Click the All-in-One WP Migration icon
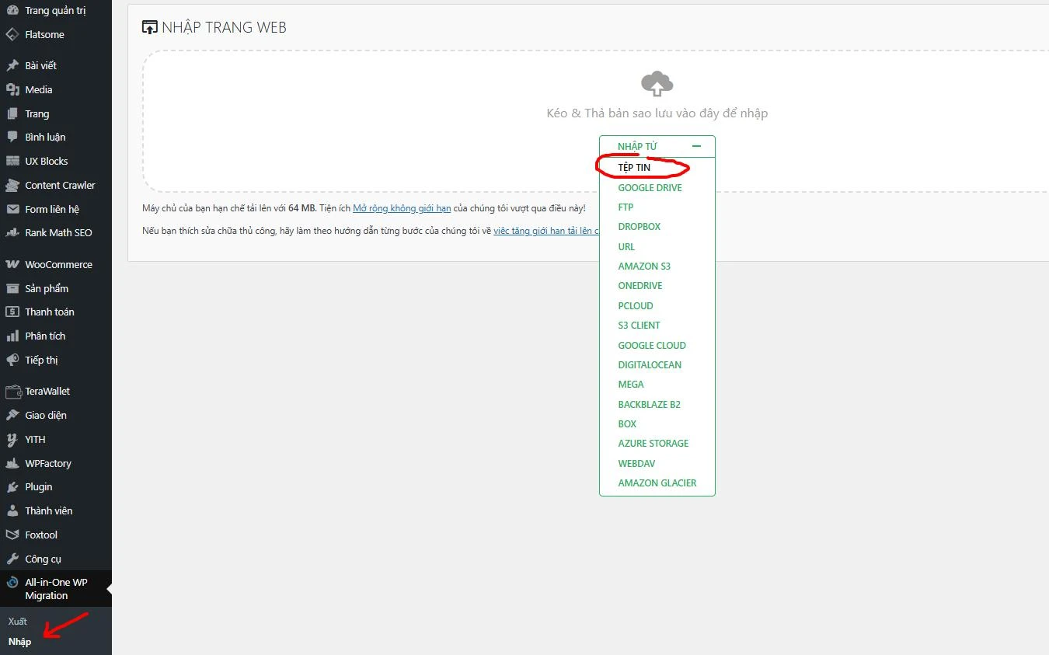1049x655 pixels. point(12,582)
